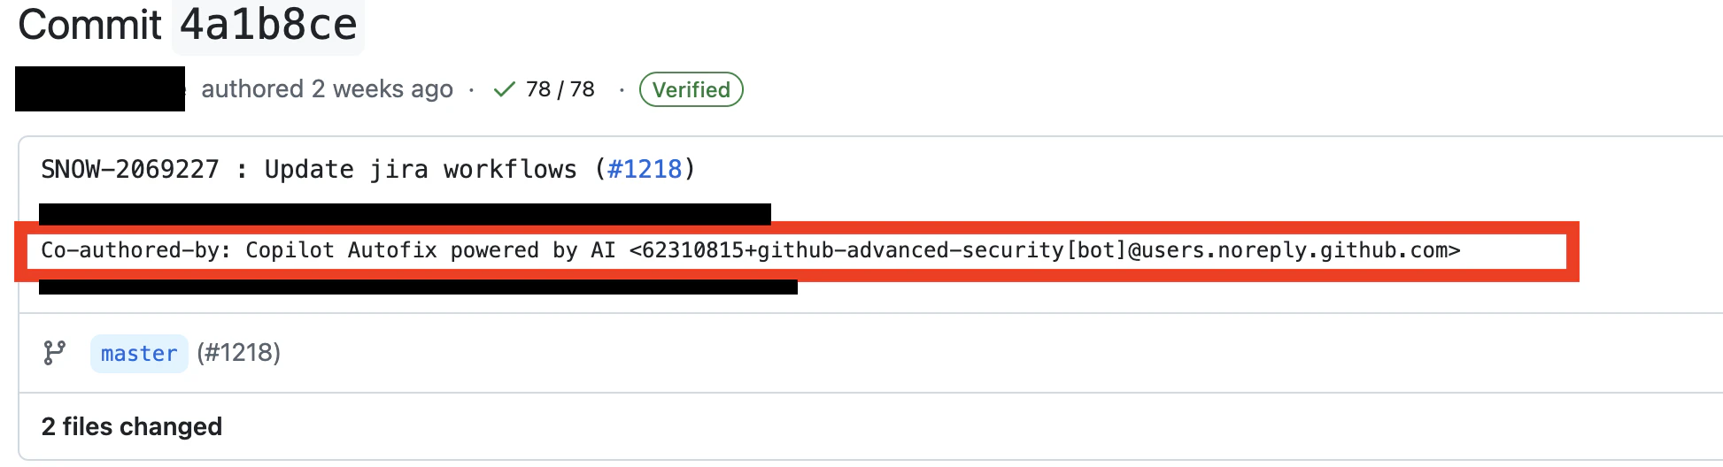1723x467 pixels.
Task: Click the "2 files changed" heading
Action: 132,426
